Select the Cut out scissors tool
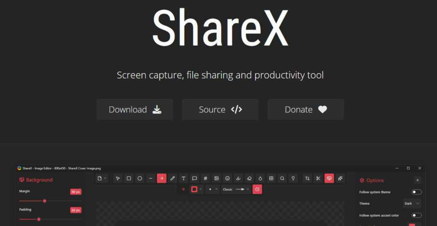The image size is (437, 226). pos(318,178)
